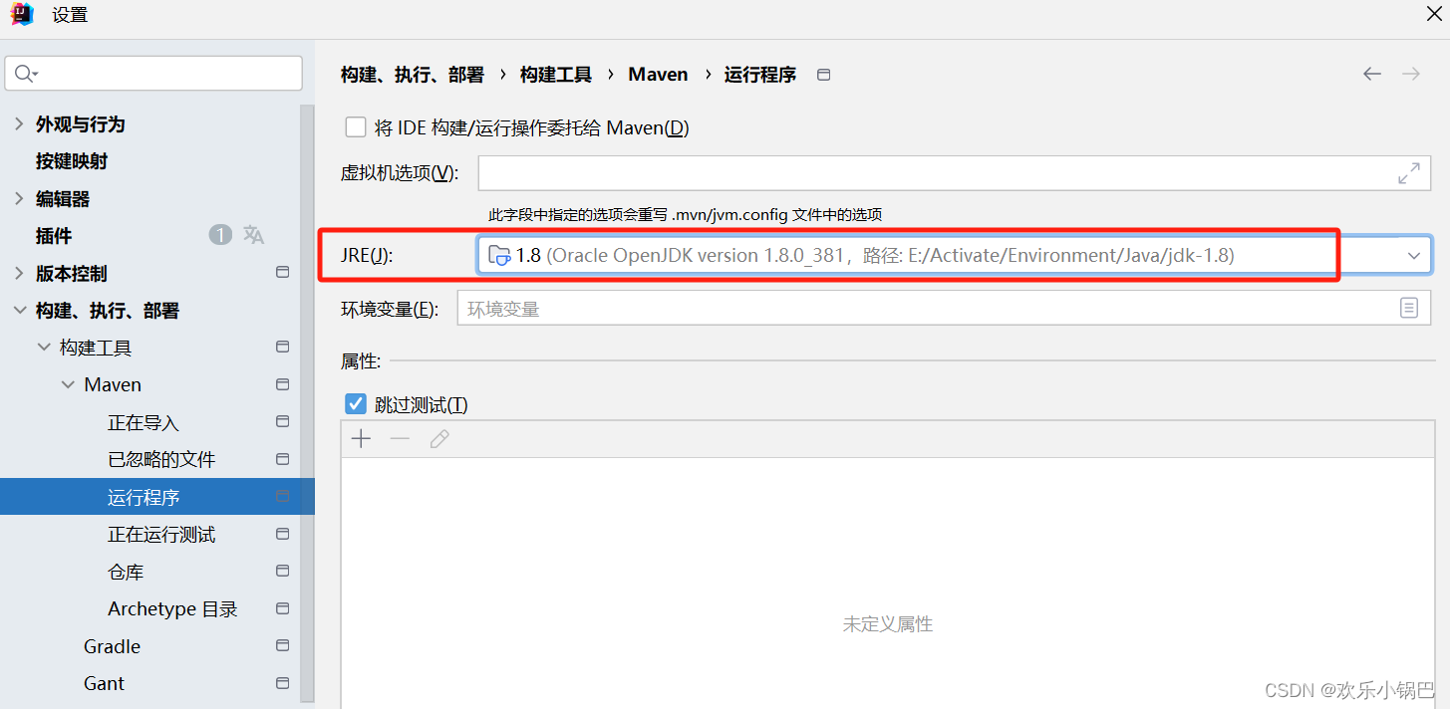
Task: Open the JRE selection dropdown
Action: (x=1413, y=255)
